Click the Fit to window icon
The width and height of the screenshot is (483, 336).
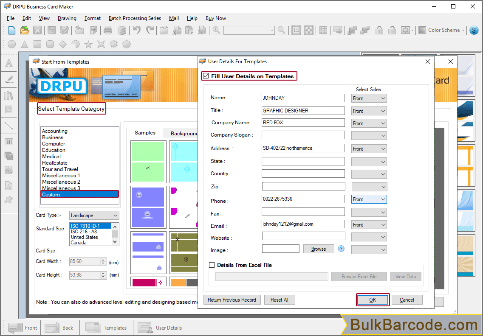click(x=309, y=30)
